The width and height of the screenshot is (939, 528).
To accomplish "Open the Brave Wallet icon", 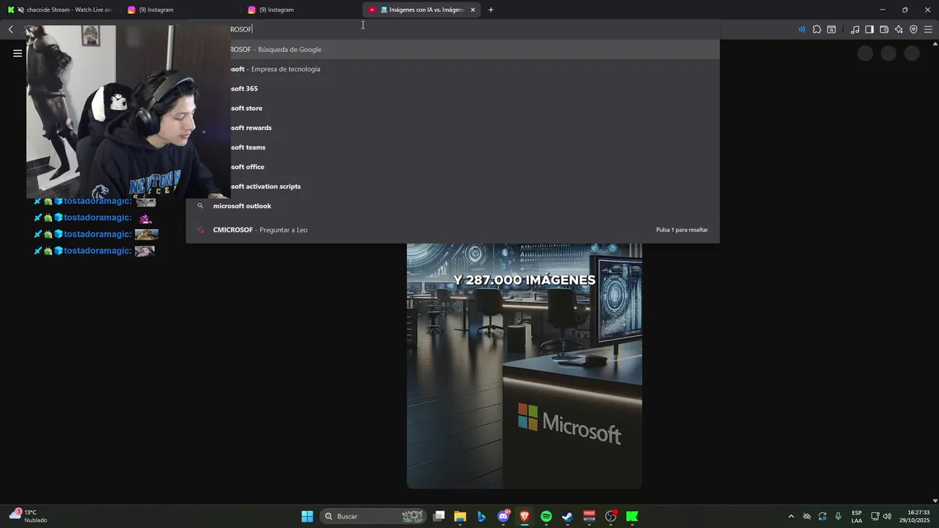I will (x=884, y=29).
